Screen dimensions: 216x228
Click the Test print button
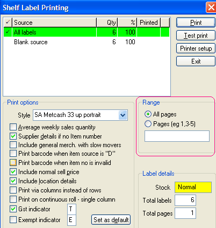coord(196,36)
